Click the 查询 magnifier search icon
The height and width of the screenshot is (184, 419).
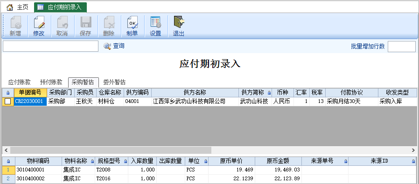click(x=107, y=46)
